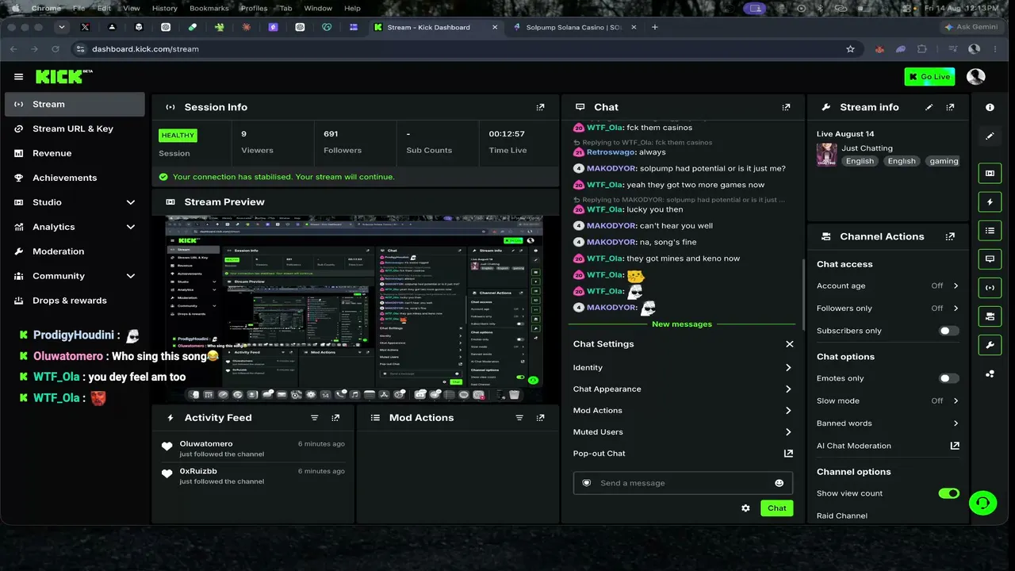Bookmark this page with the star icon
This screenshot has height=571, width=1015.
pos(851,49)
